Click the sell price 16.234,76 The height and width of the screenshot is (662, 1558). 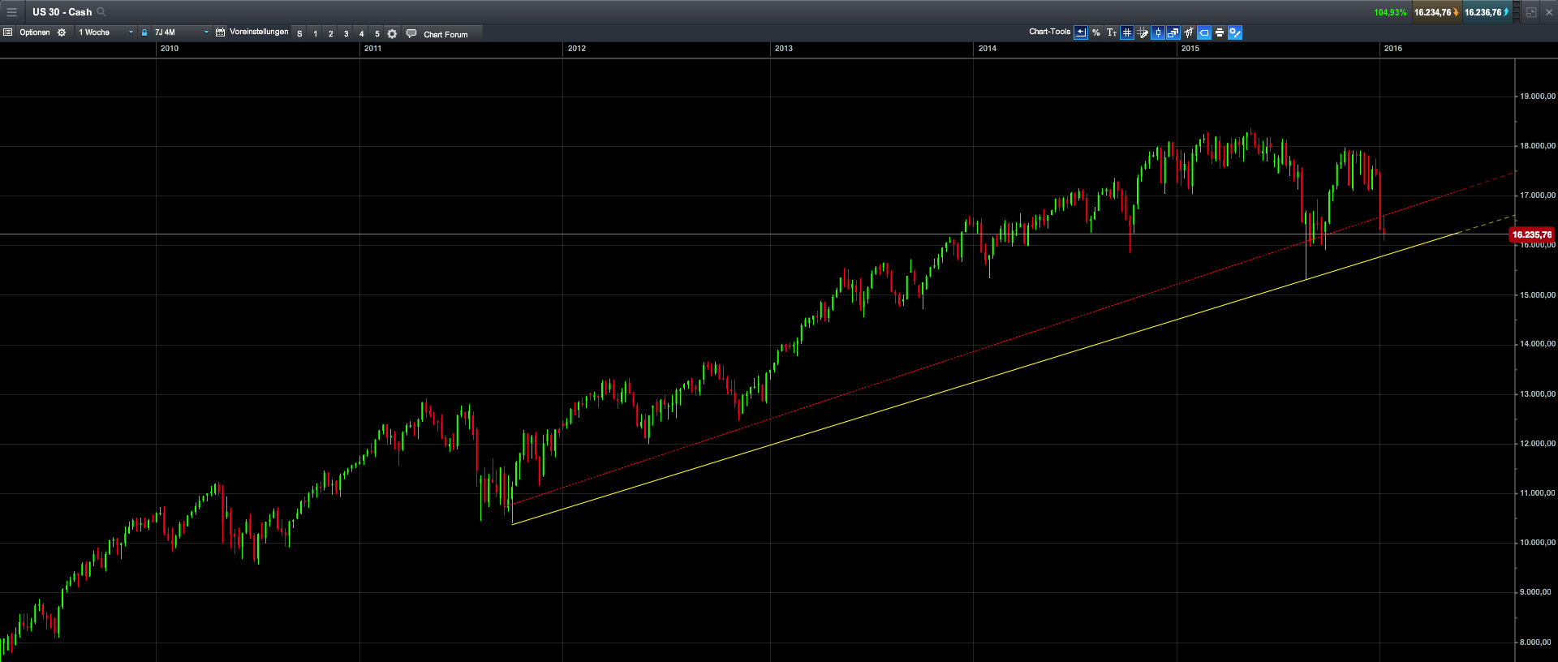[x=1435, y=12]
